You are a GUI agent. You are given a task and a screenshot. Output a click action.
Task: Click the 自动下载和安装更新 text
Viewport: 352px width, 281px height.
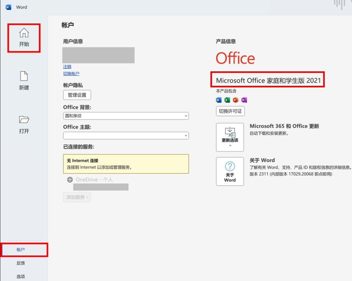(x=269, y=133)
